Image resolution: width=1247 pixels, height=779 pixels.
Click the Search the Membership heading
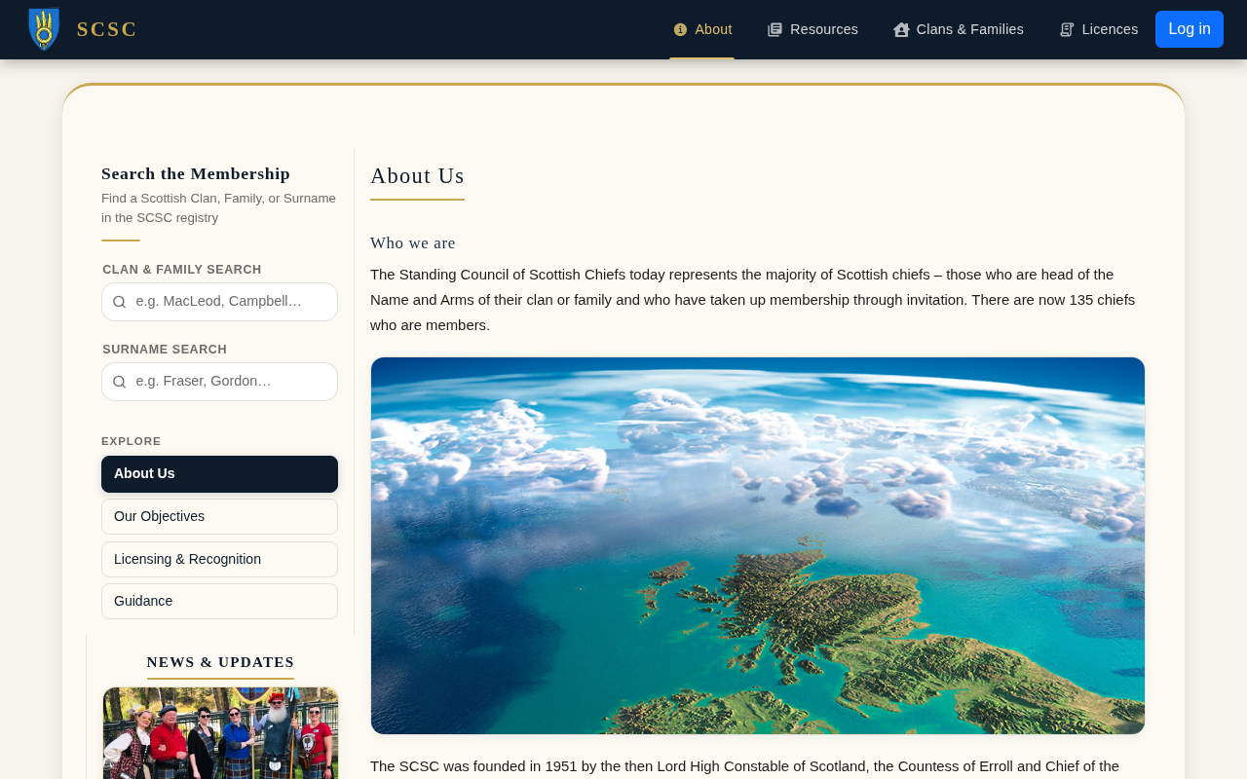[x=196, y=174]
